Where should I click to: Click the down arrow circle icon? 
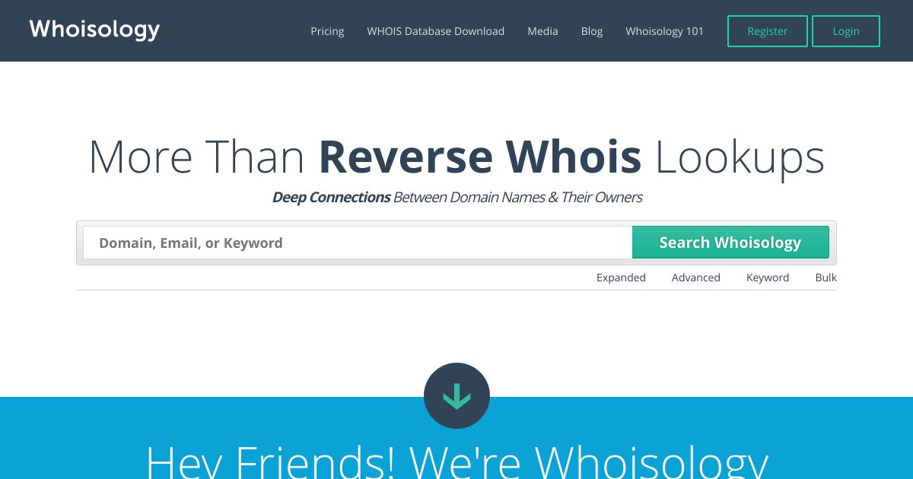(456, 395)
